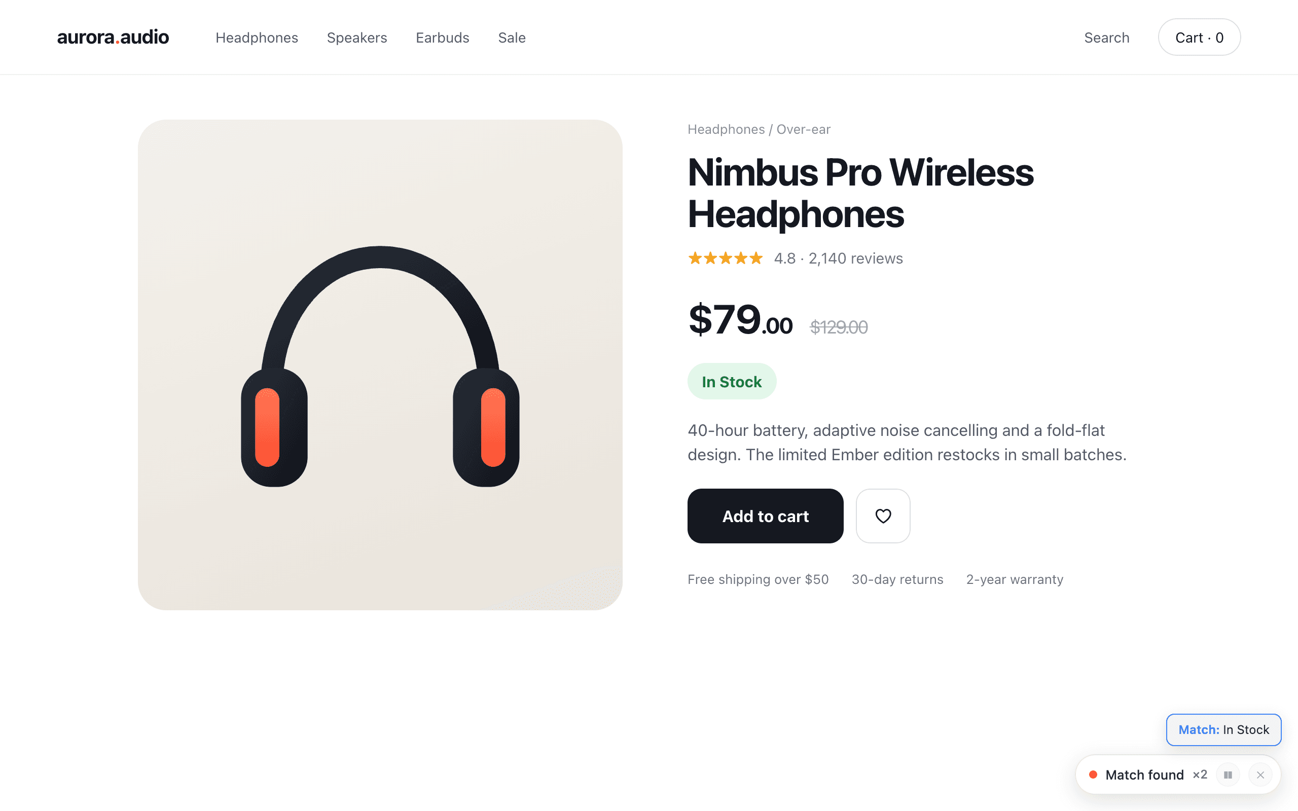Add headphones to cart
The image size is (1298, 811).
tap(766, 516)
